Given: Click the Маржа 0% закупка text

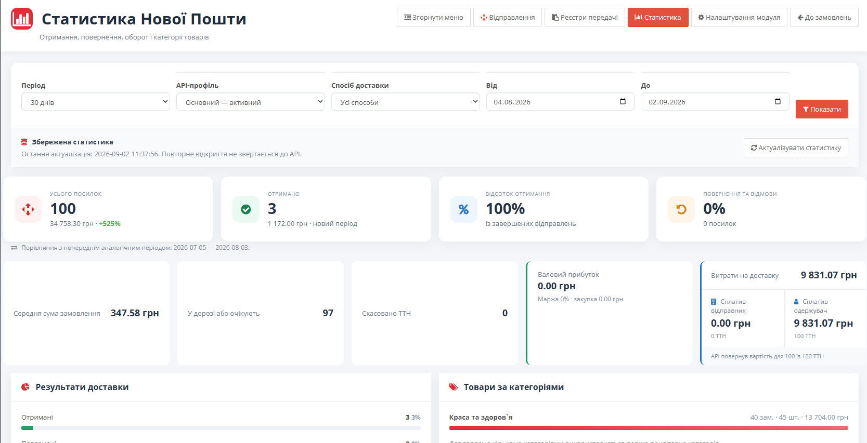Looking at the screenshot, I should coord(580,299).
